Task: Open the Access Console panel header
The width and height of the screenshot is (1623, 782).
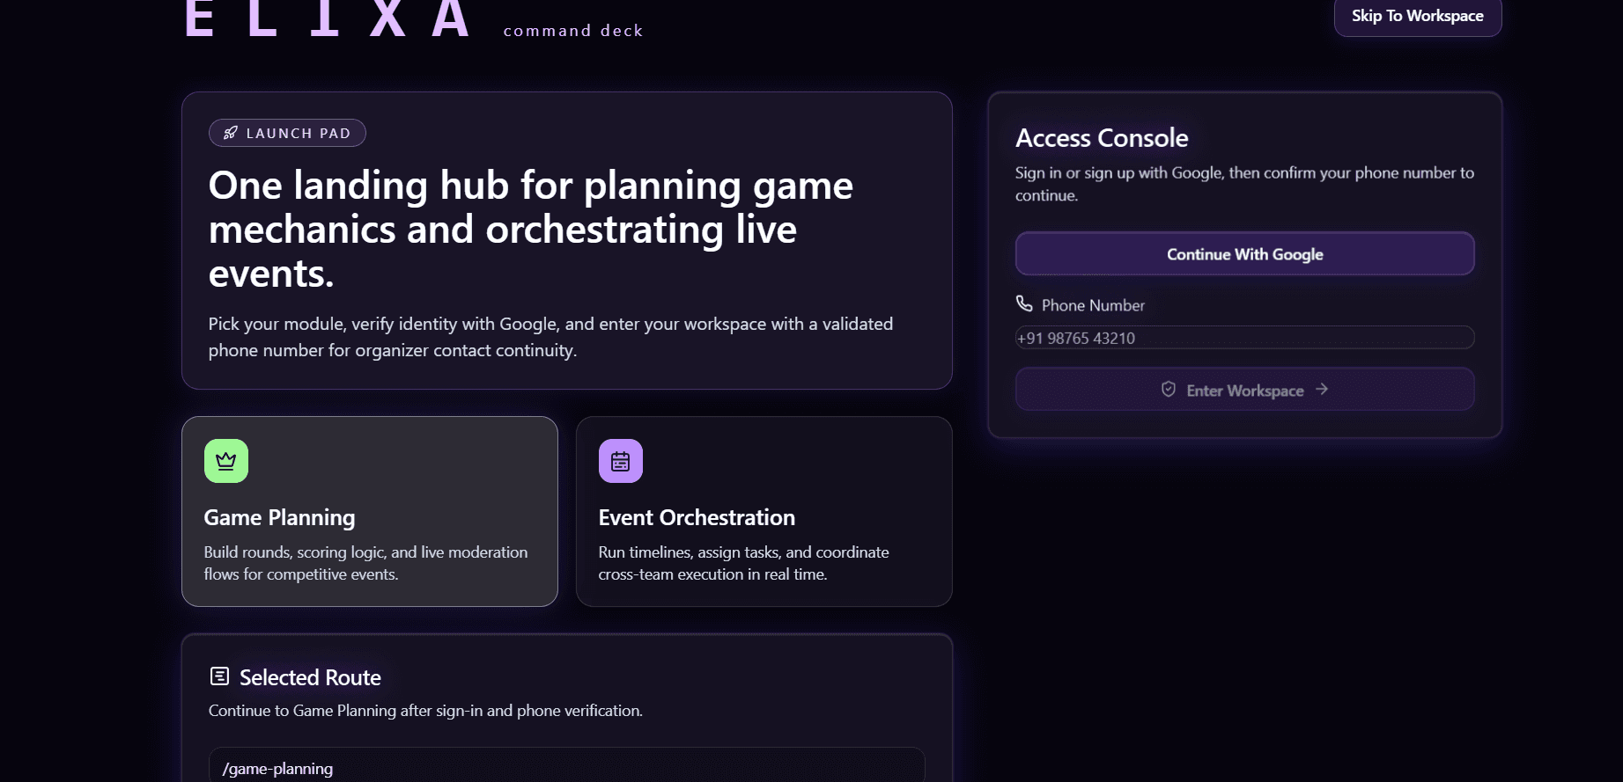Action: [1102, 138]
